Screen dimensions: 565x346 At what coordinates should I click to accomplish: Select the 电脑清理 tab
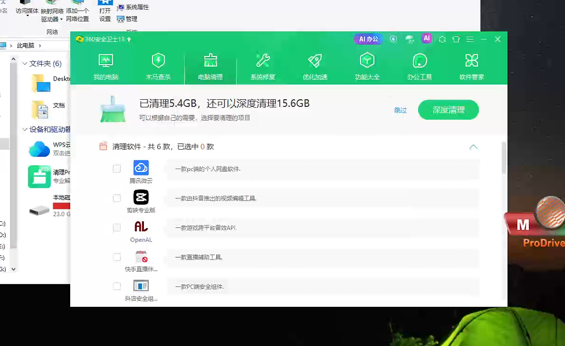click(x=211, y=67)
